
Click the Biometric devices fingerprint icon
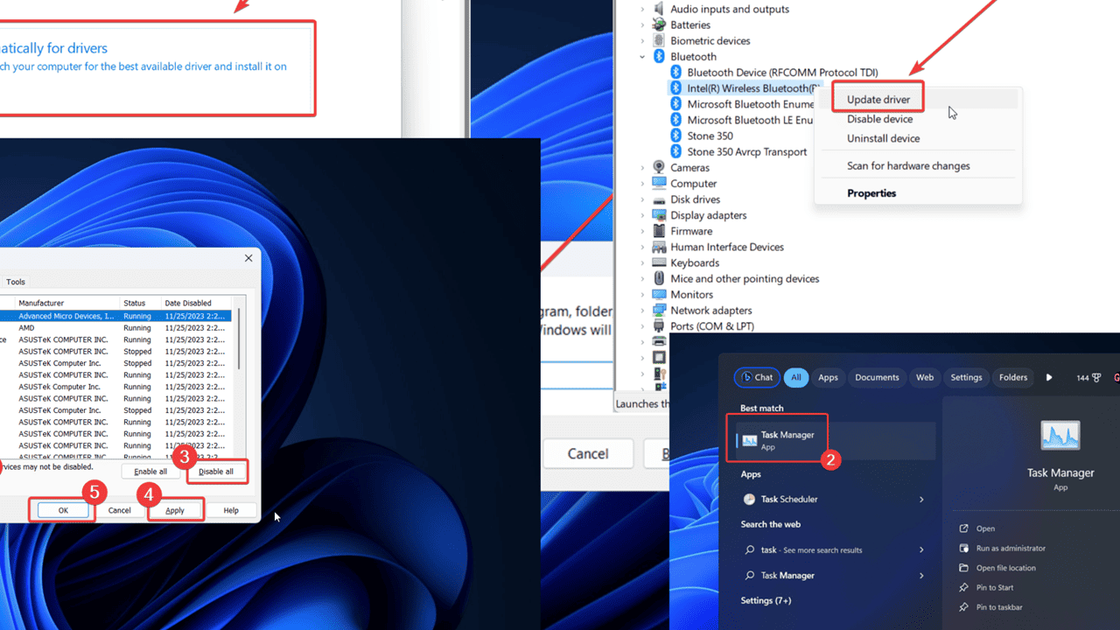click(x=658, y=40)
